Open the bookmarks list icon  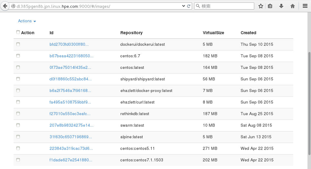(x=270, y=6)
